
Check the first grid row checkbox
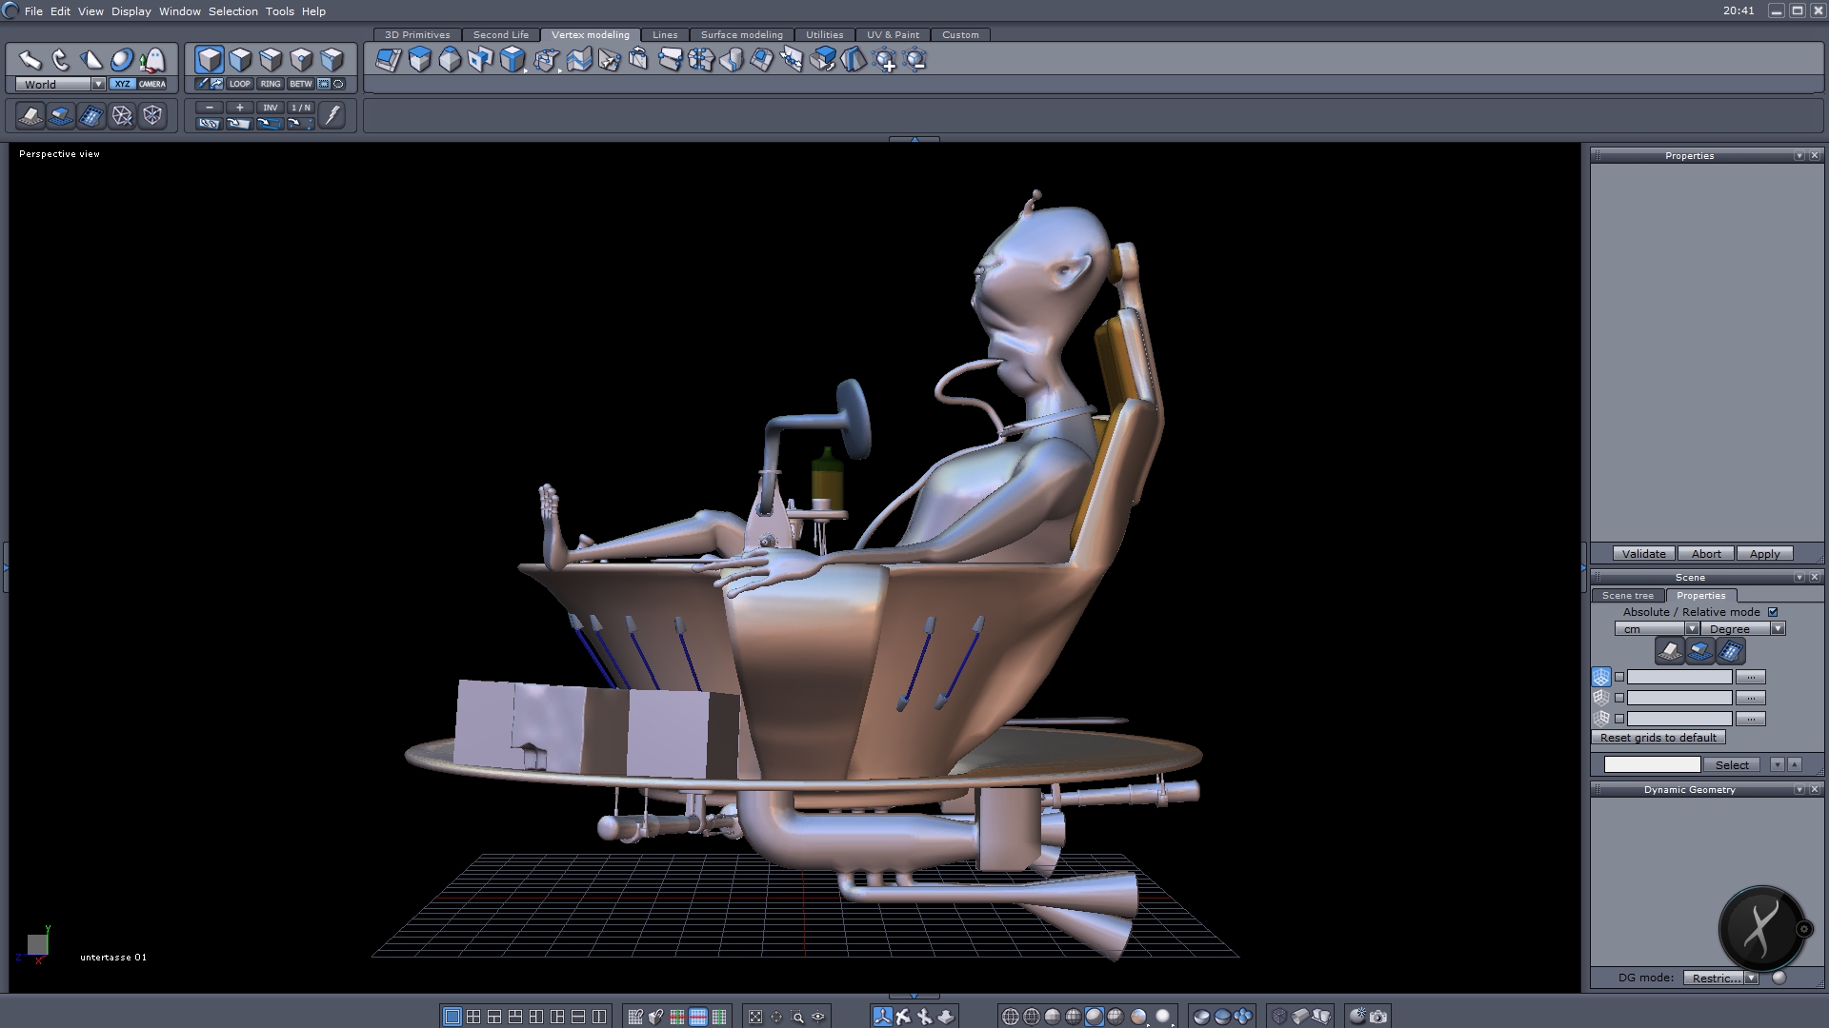(1619, 677)
